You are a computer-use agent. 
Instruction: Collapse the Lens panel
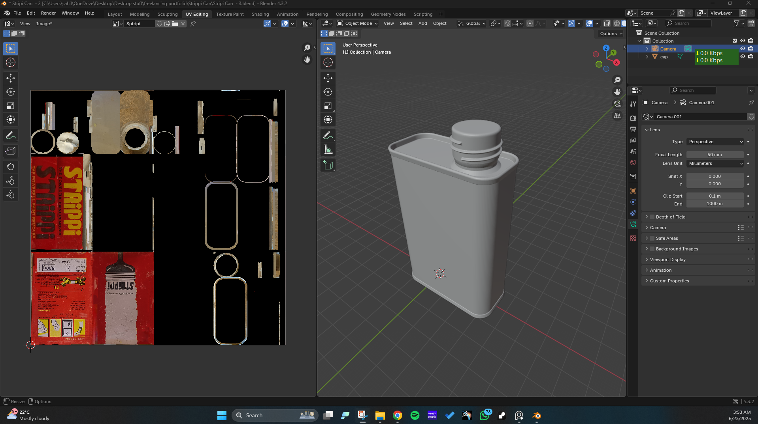[654, 130]
